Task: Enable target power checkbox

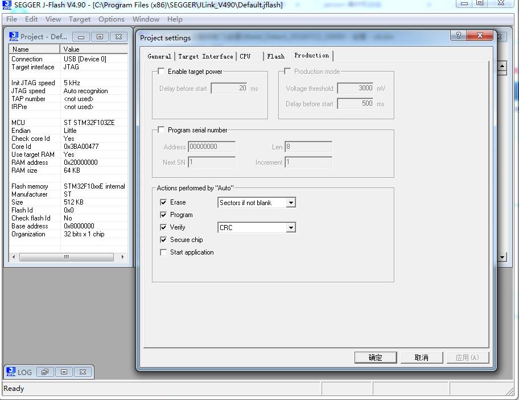Action: (161, 72)
